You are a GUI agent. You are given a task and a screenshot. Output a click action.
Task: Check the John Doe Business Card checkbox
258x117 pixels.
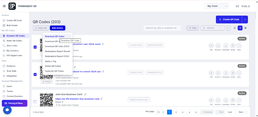tap(35, 102)
